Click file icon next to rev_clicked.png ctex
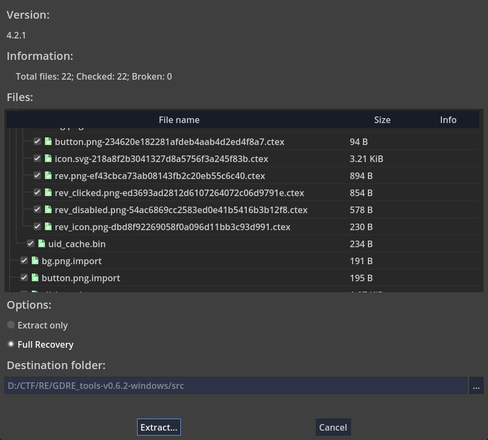Image resolution: width=488 pixels, height=440 pixels. (48, 193)
